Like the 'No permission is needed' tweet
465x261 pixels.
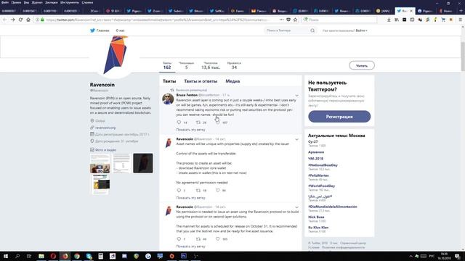click(218, 239)
